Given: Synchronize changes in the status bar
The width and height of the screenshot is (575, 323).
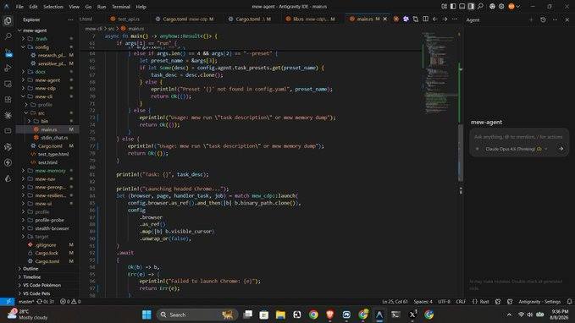Looking at the screenshot, I should (45, 302).
